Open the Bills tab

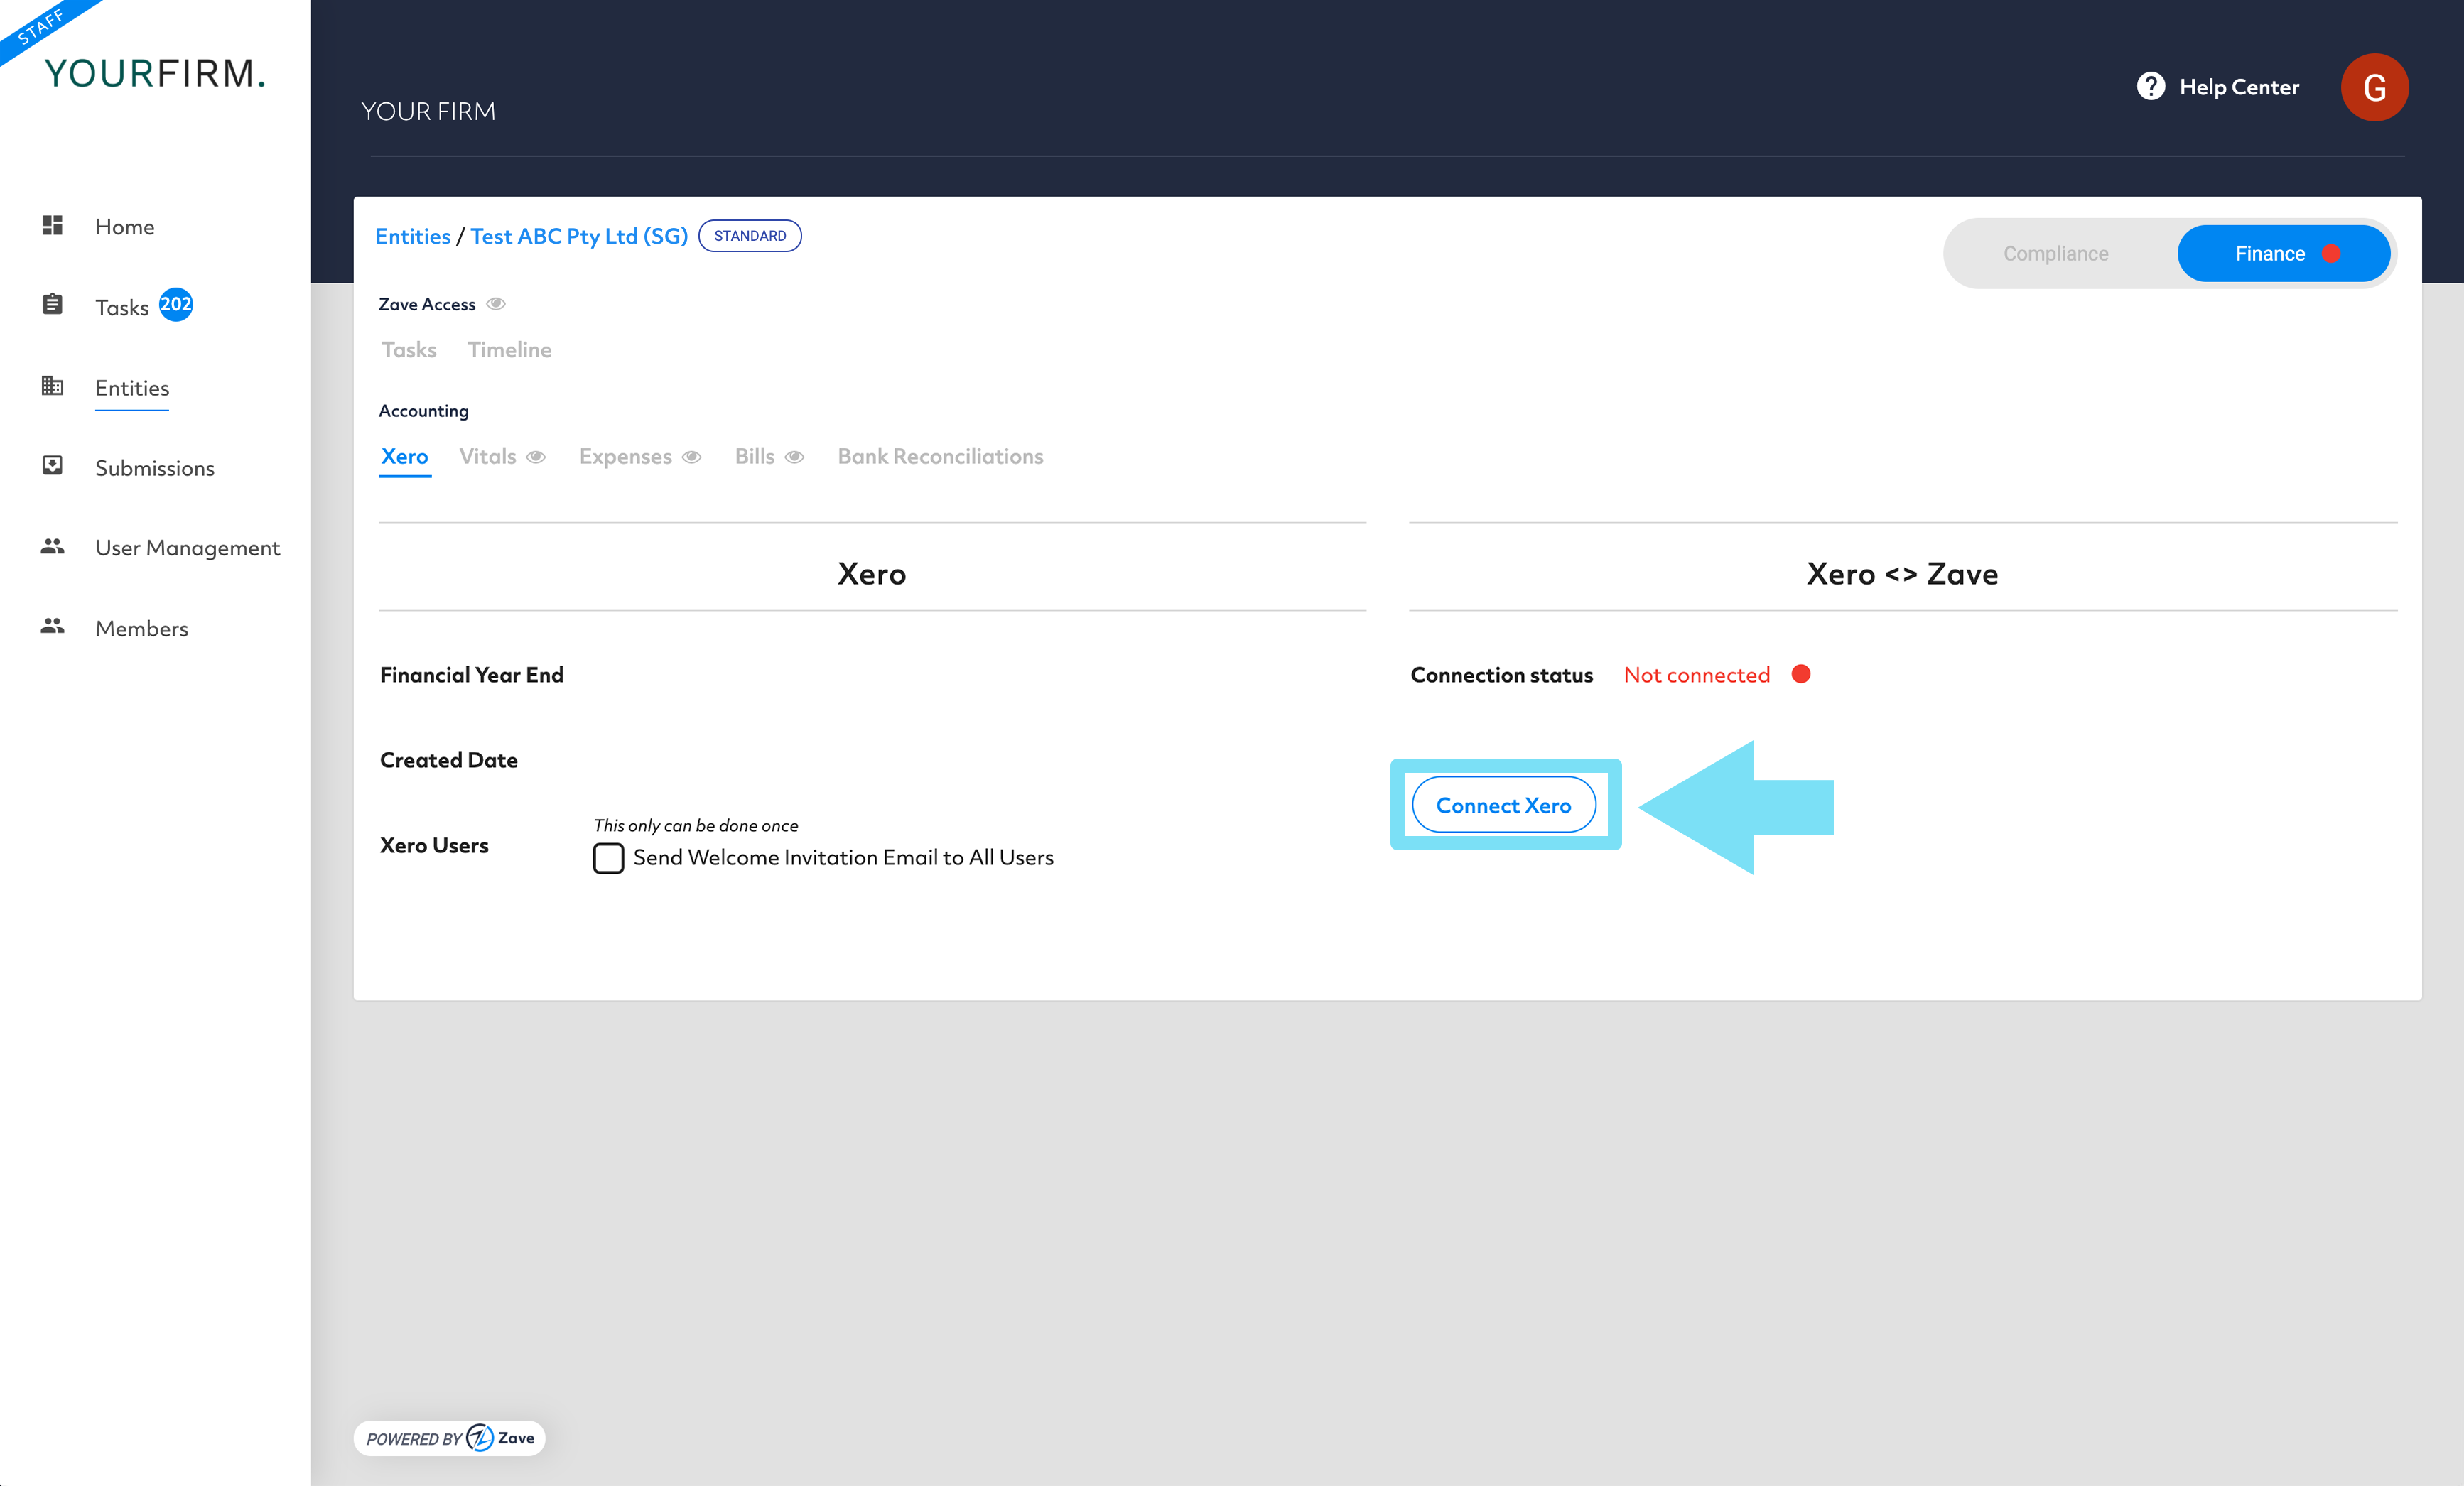click(755, 457)
